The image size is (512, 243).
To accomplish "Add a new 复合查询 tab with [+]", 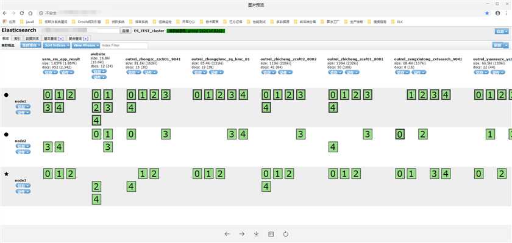I will point(85,38).
